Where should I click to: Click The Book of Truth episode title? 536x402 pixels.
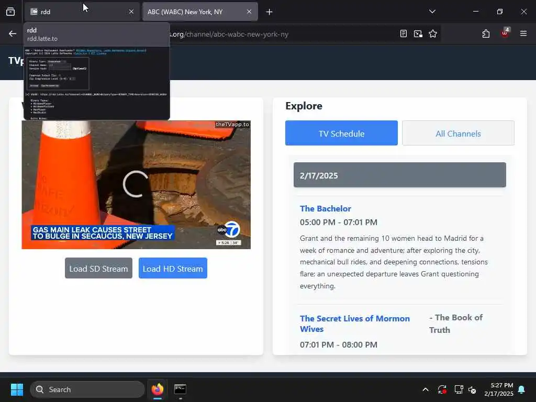tap(456, 323)
